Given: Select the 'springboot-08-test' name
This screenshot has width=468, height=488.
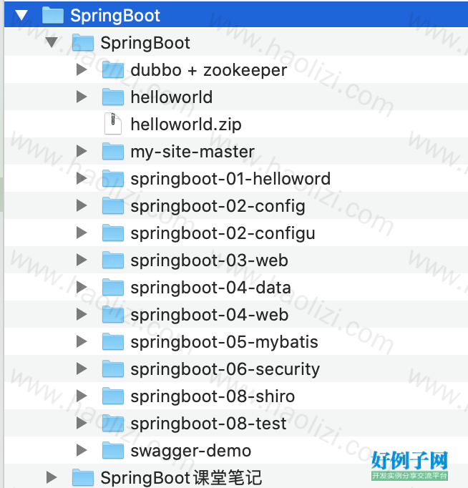Looking at the screenshot, I should (x=208, y=424).
